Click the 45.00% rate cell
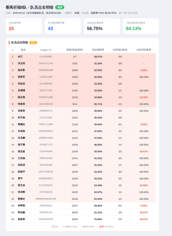The width and height of the screenshot is (172, 236). (98, 111)
